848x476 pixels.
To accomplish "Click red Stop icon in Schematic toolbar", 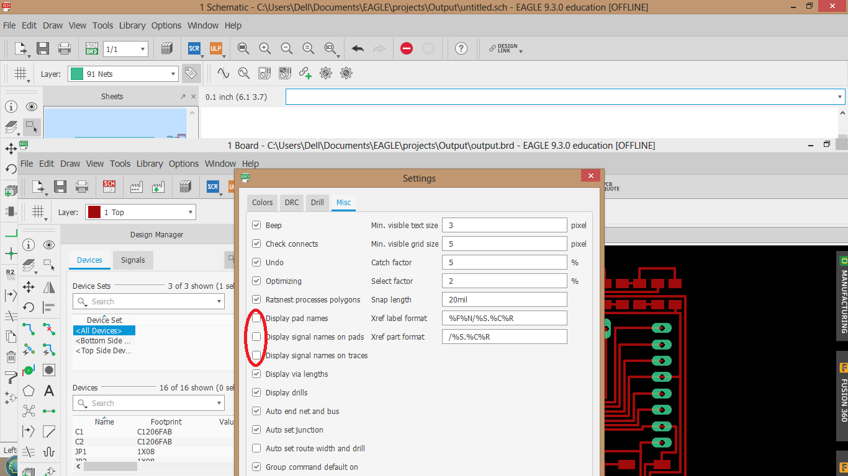I will 407,48.
